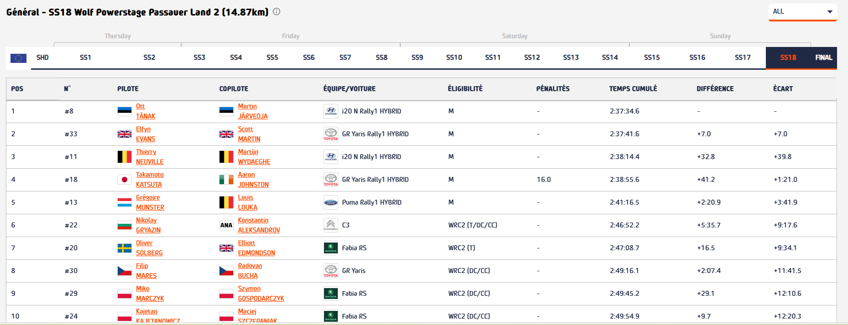The image size is (848, 325).
Task: Go to the SS9 stage tab
Action: (417, 57)
